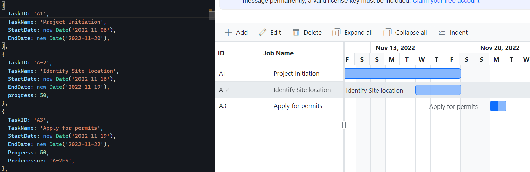This screenshot has height=172, width=530.
Task: Click the Nov 13, 2022 week header
Action: (x=395, y=48)
